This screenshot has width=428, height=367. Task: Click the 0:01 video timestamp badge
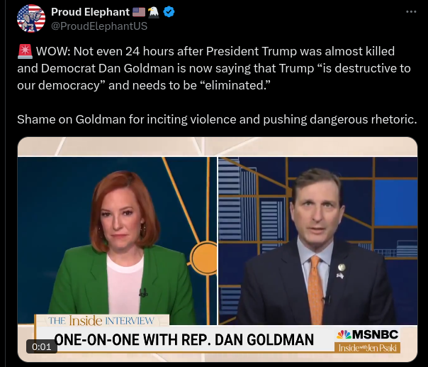pyautogui.click(x=42, y=346)
